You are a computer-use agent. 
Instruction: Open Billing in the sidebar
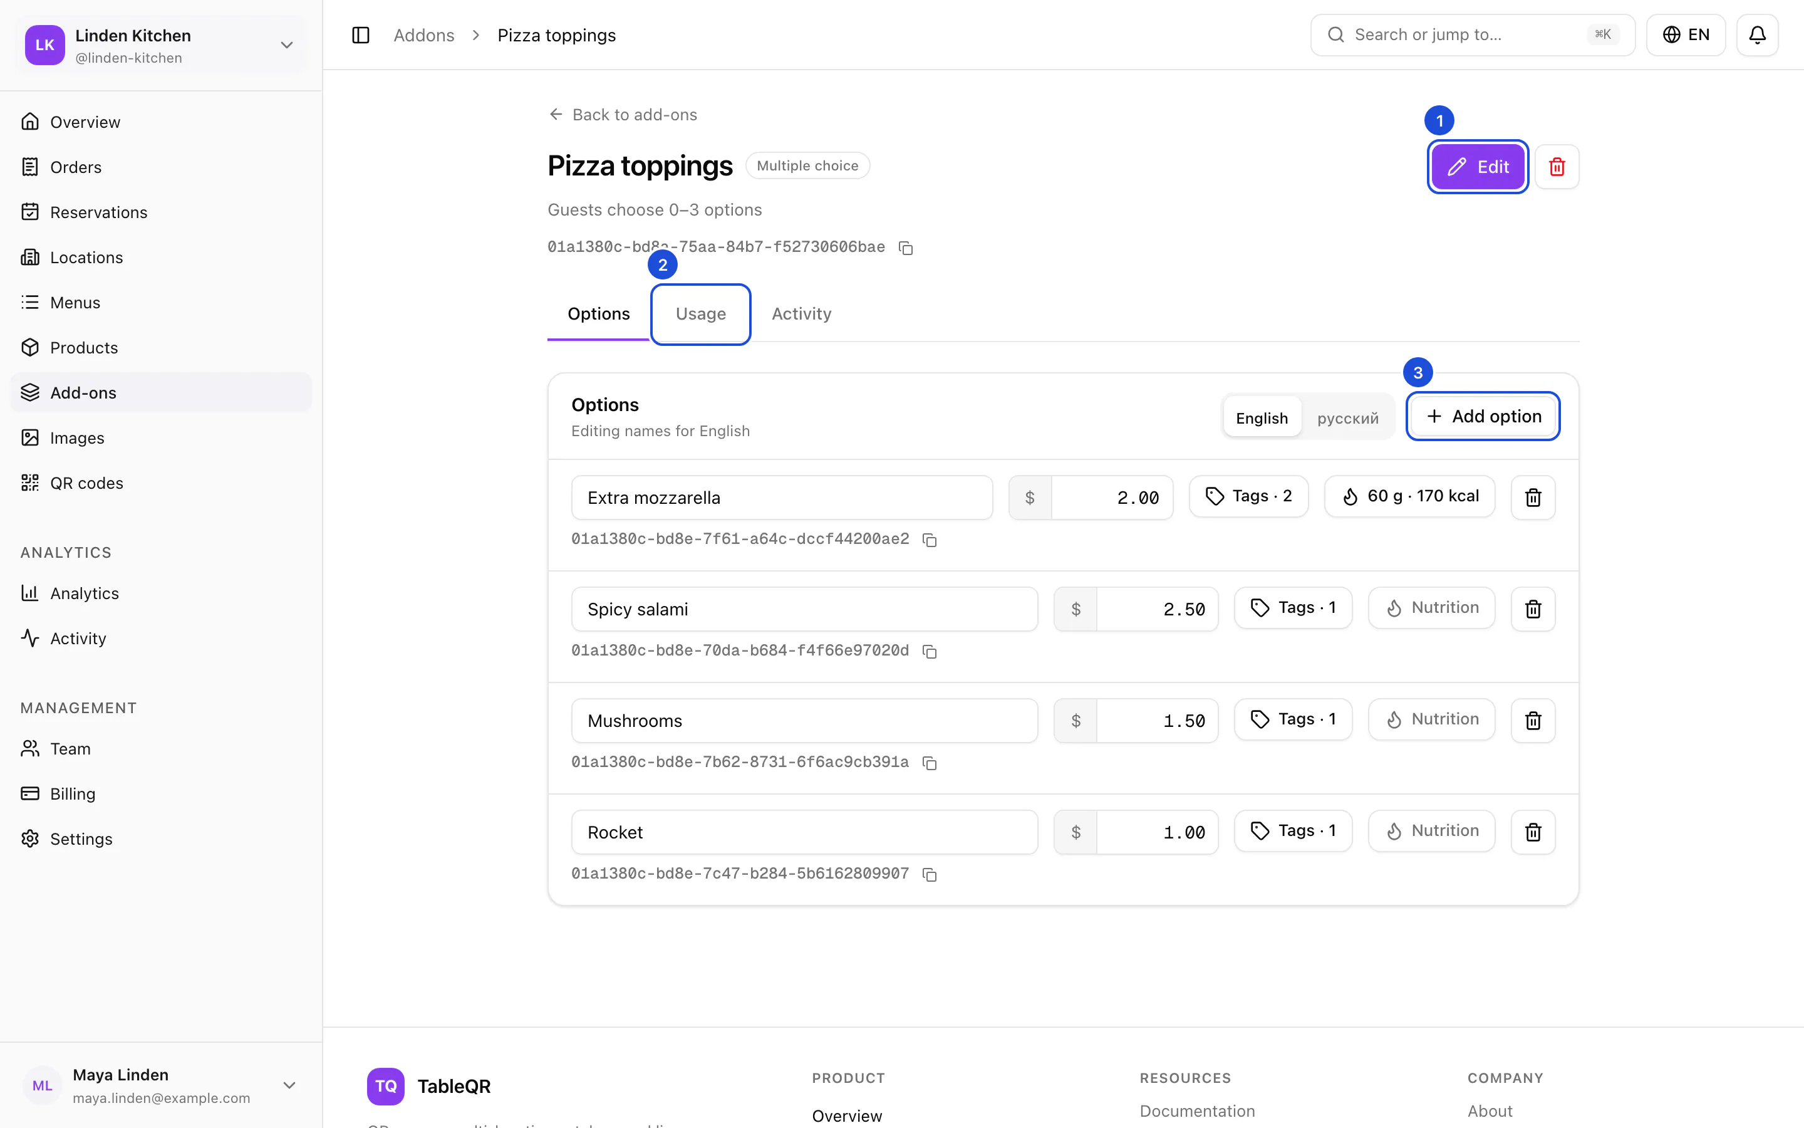161,794
